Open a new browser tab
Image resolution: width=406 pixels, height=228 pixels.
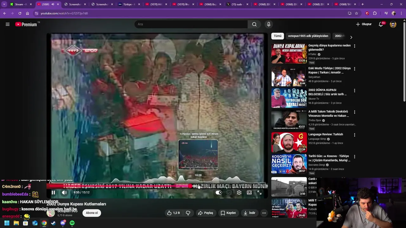[x=363, y=4]
